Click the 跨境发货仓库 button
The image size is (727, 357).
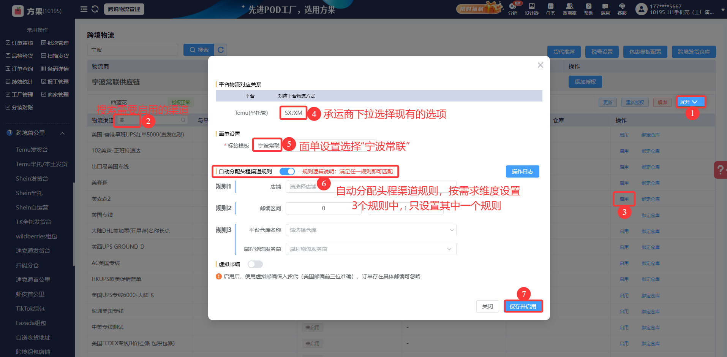coord(694,52)
